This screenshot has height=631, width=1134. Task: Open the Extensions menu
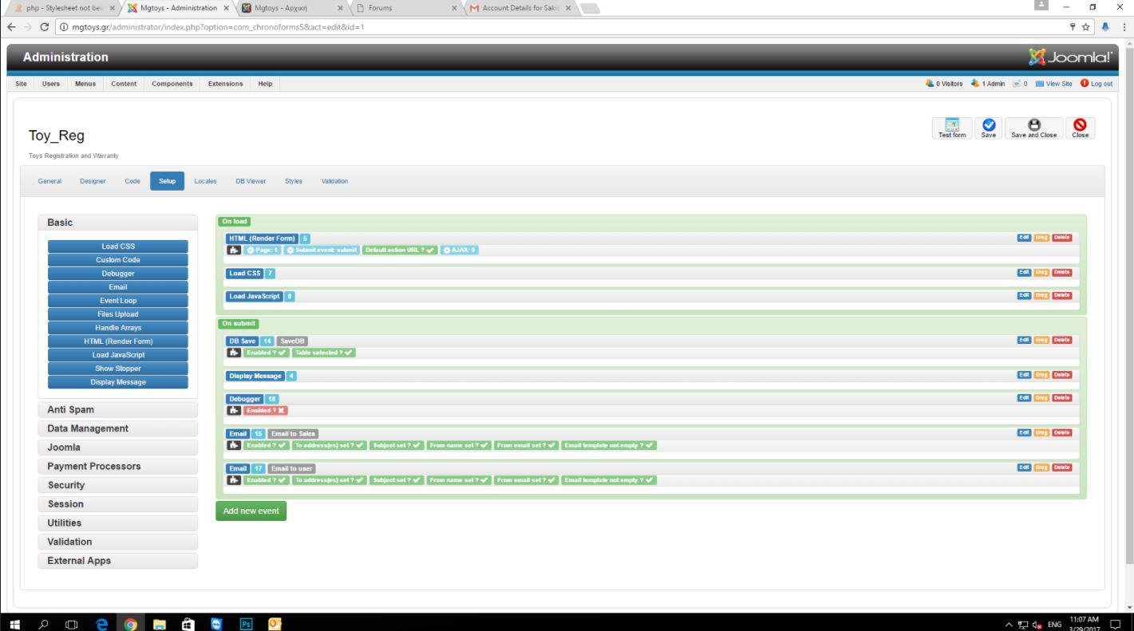click(226, 84)
